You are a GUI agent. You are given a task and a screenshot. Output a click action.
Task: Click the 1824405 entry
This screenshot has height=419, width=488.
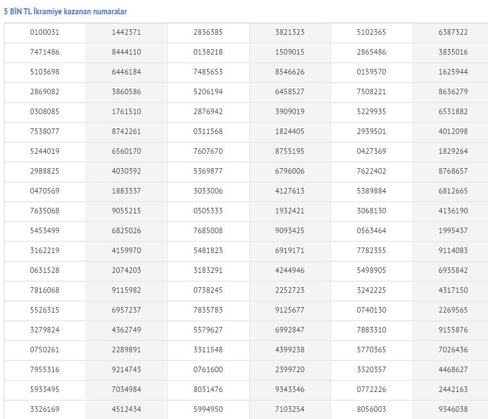pos(290,131)
